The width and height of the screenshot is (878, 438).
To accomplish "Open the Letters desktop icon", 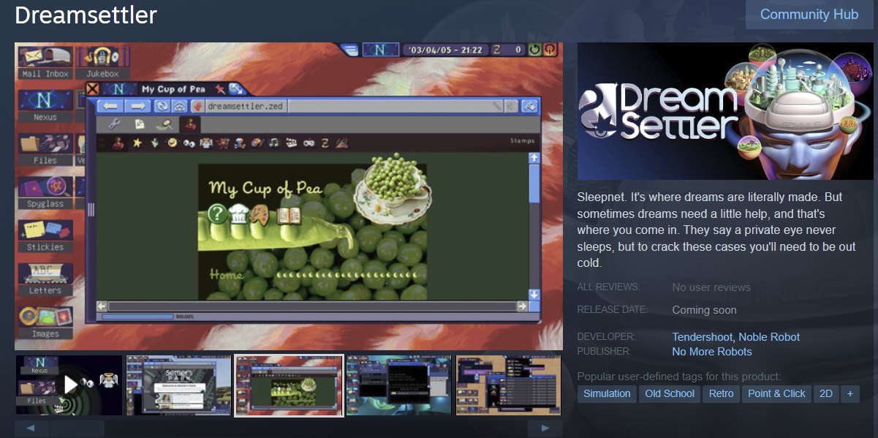I will [x=45, y=279].
